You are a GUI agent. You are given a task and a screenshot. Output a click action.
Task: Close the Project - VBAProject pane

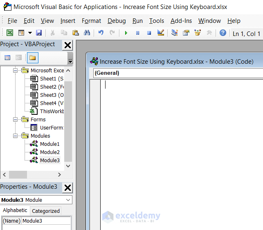(x=67, y=45)
